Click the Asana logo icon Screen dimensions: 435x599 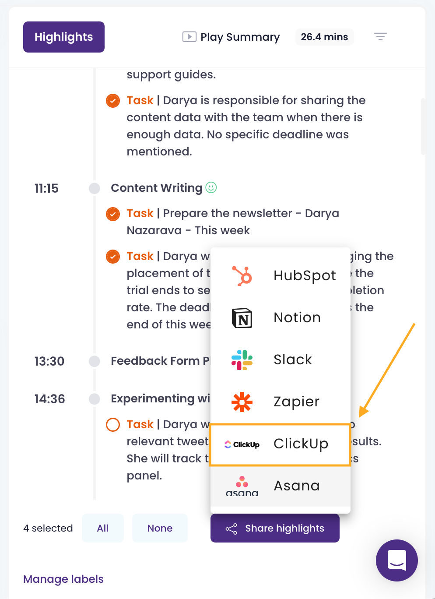242,486
